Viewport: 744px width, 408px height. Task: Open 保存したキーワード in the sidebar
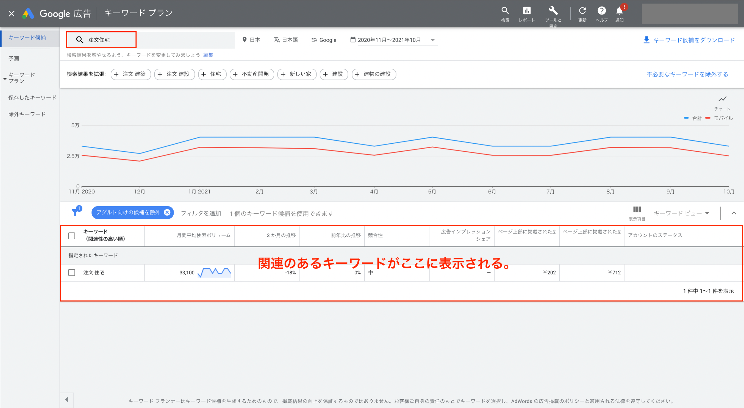click(x=32, y=98)
